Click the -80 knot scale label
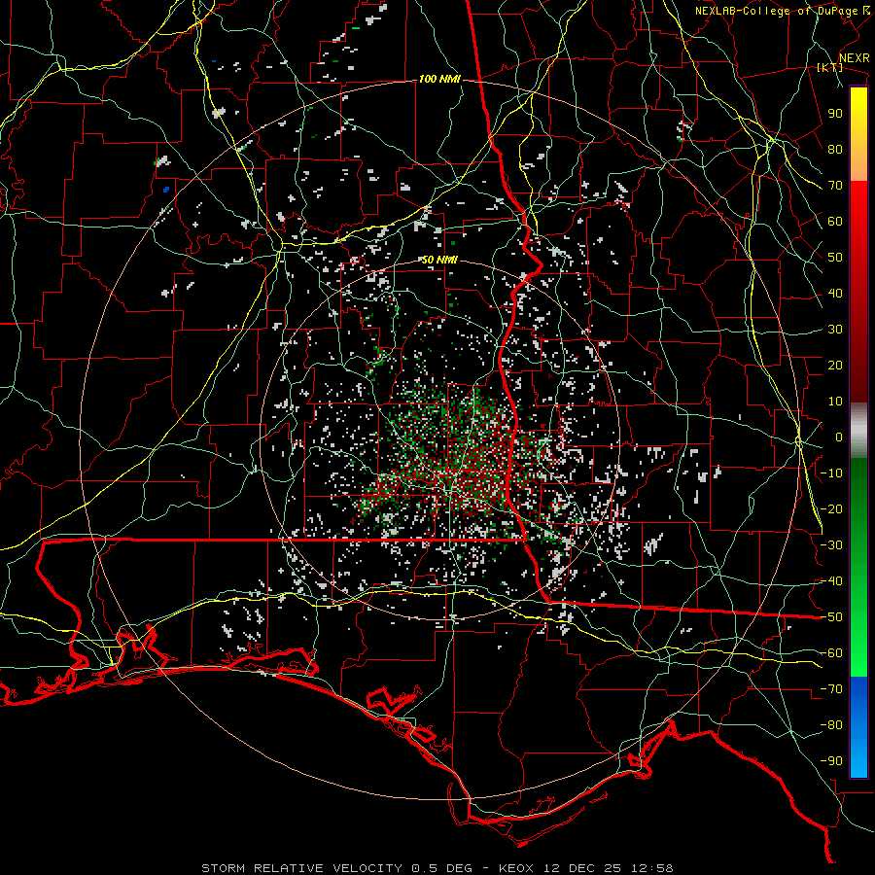 click(x=831, y=725)
